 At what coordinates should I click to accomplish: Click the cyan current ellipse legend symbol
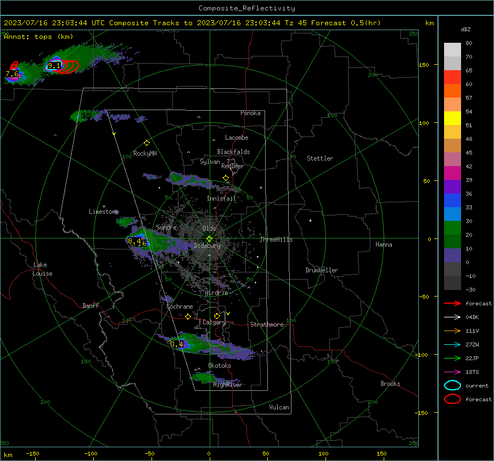(452, 385)
